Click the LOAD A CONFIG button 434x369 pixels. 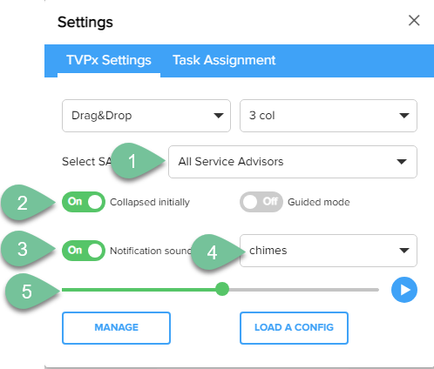pyautogui.click(x=294, y=328)
